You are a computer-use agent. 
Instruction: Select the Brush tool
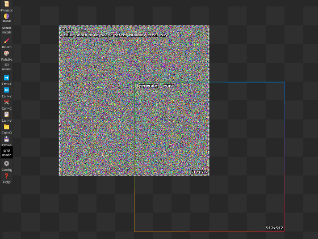[x=6, y=41]
